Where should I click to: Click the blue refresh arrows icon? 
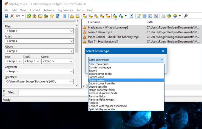pyautogui.click(x=57, y=16)
